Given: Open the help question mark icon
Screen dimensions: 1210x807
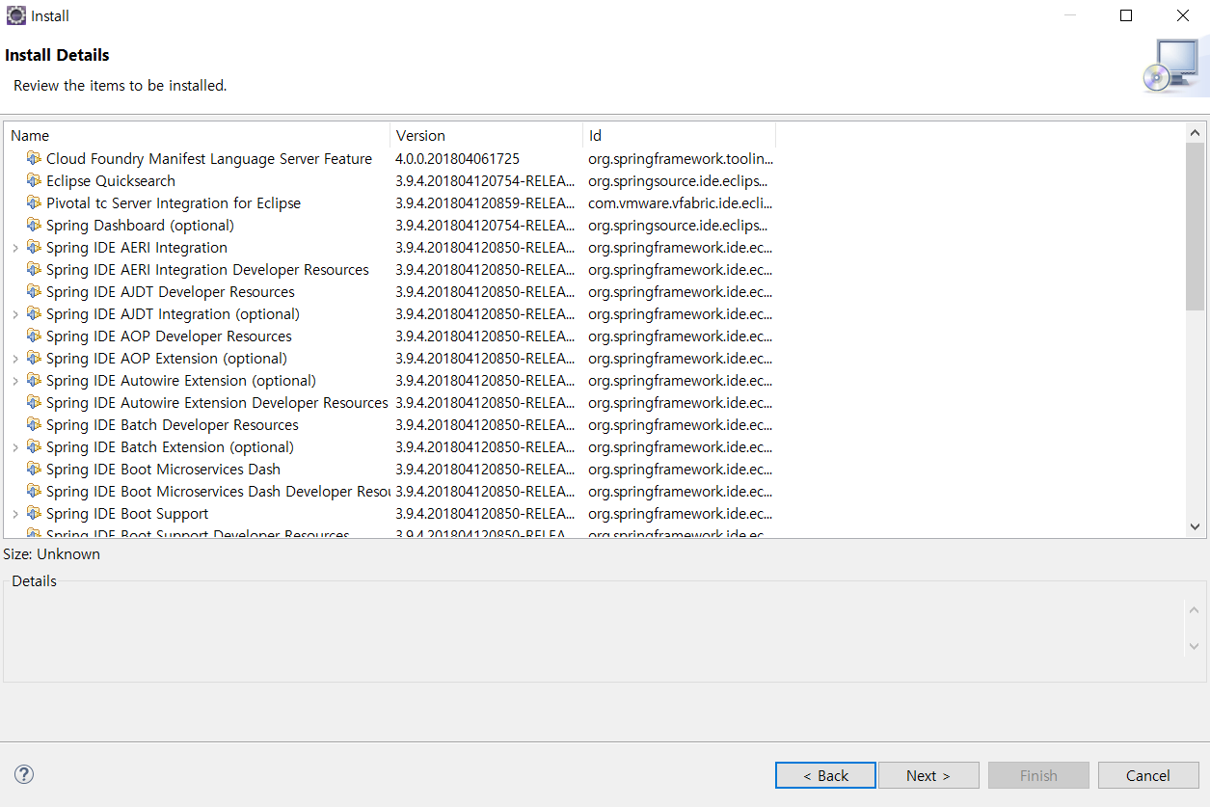Looking at the screenshot, I should [24, 774].
